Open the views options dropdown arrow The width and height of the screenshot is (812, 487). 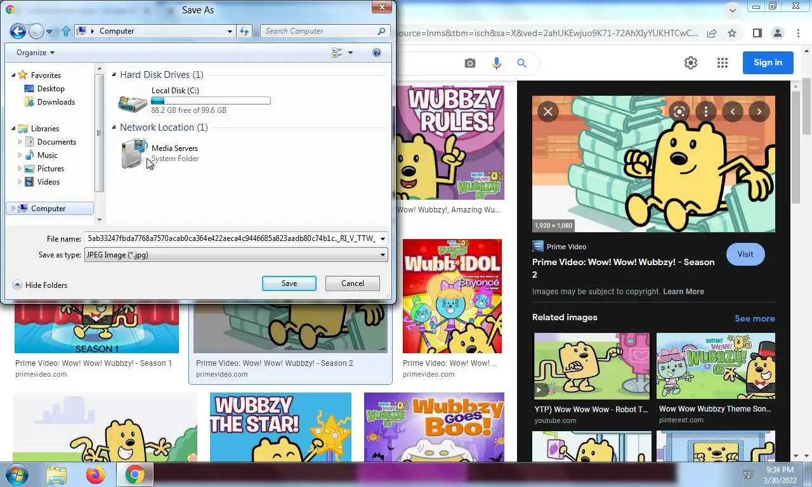pyautogui.click(x=350, y=53)
